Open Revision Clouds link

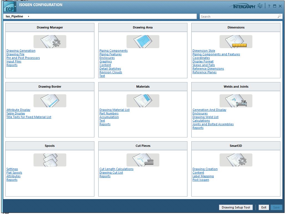tap(111, 72)
